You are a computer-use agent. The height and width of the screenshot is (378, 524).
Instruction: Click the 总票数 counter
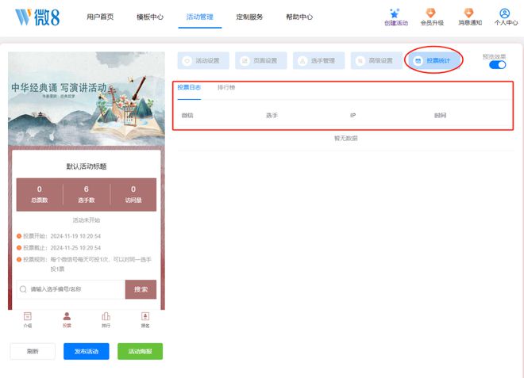pos(40,194)
